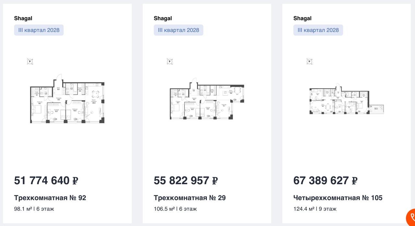The height and width of the screenshot is (226, 415).
Task: Open the orange phone call button
Action: [x=411, y=217]
